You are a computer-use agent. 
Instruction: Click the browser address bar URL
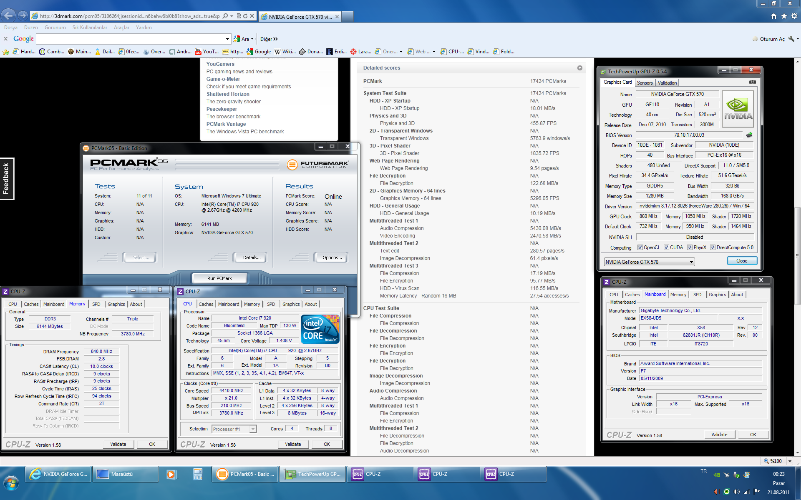129,16
